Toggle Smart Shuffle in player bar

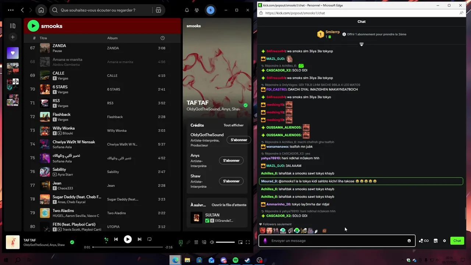tap(106, 239)
